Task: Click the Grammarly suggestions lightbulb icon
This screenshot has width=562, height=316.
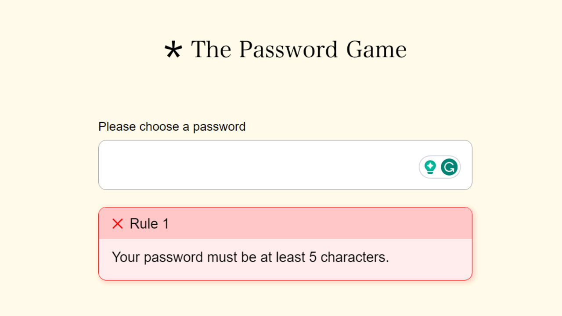Action: (x=429, y=167)
